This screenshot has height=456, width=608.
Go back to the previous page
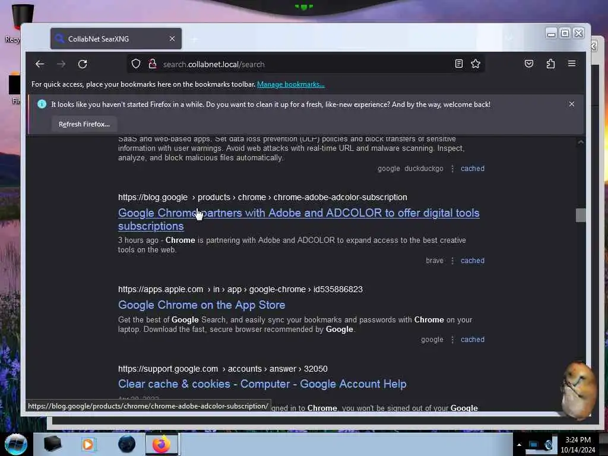pyautogui.click(x=40, y=64)
